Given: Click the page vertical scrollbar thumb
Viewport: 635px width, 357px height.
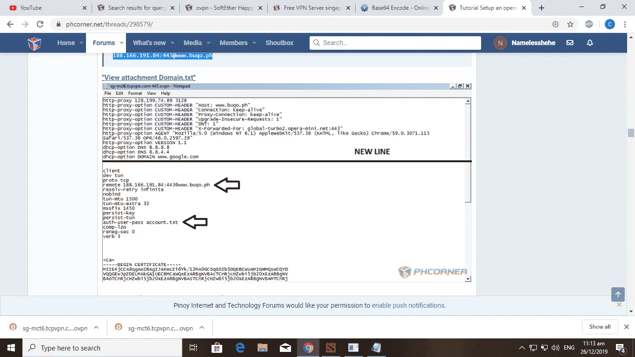Looking at the screenshot, I should (x=631, y=133).
